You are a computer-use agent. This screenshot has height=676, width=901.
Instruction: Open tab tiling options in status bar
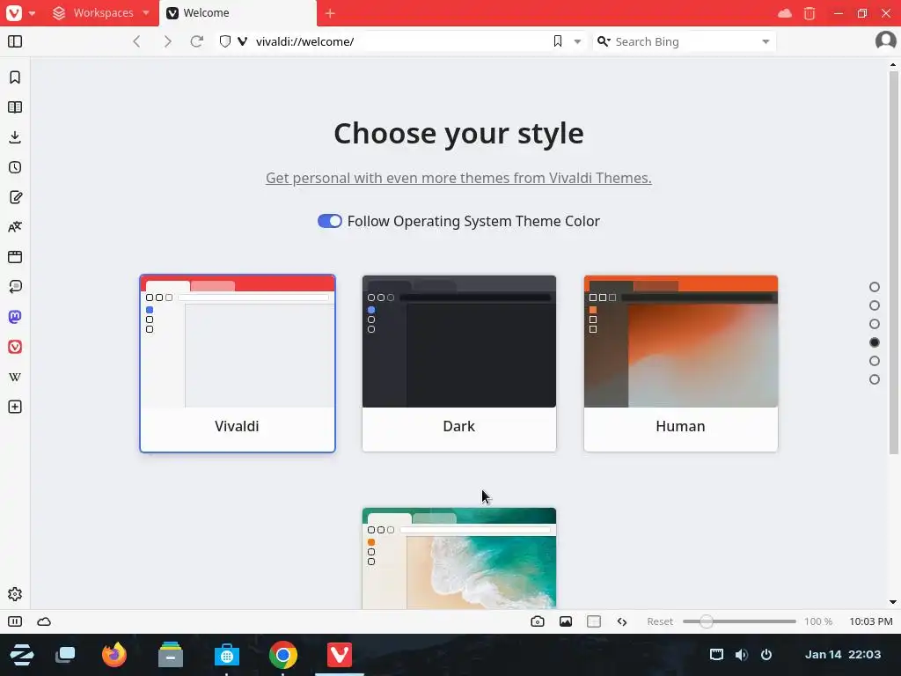coord(594,621)
